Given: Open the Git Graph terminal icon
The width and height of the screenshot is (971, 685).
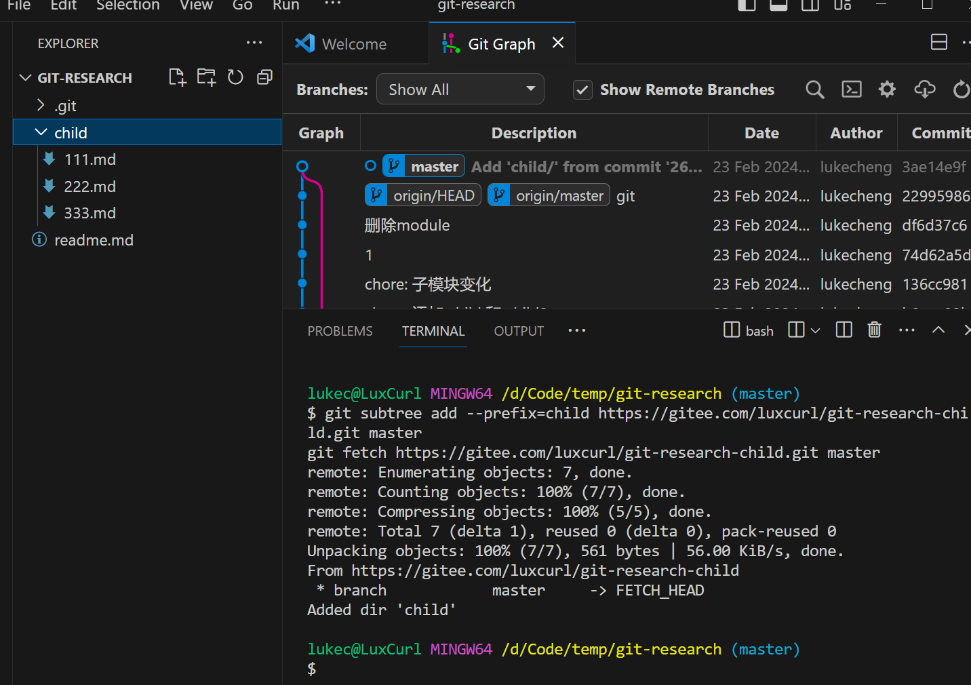Looking at the screenshot, I should [x=851, y=90].
